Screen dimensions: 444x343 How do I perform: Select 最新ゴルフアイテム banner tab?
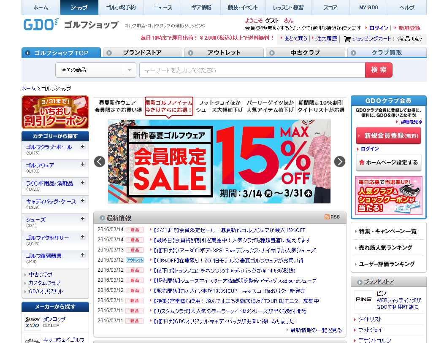point(169,106)
